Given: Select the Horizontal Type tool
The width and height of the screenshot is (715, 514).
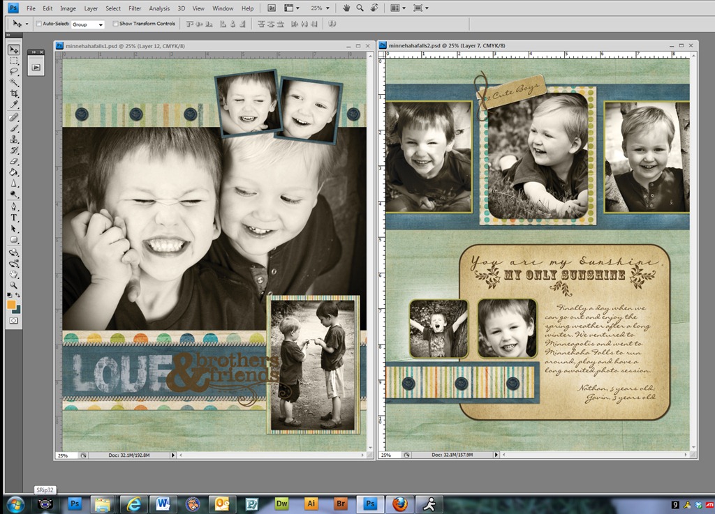Looking at the screenshot, I should (x=14, y=218).
